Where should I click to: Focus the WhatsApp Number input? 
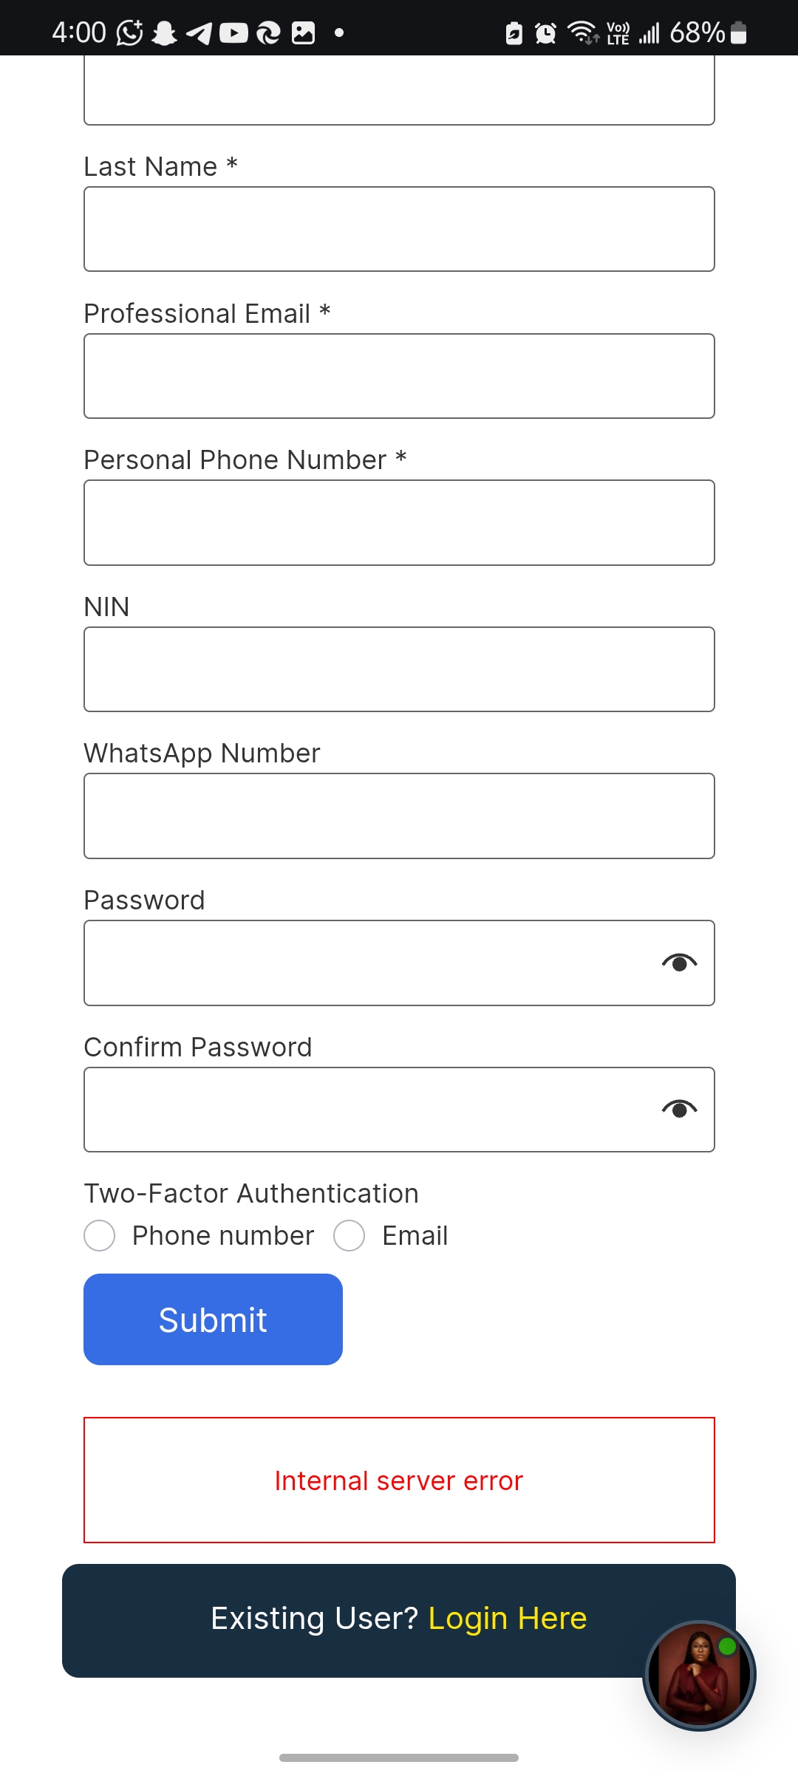[x=399, y=816]
